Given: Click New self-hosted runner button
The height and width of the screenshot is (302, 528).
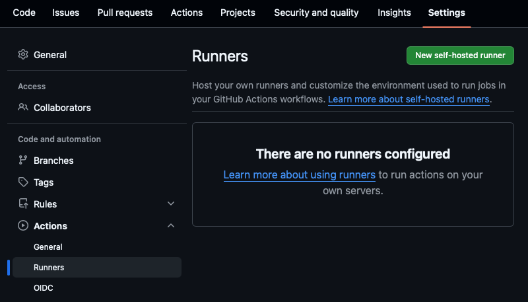Looking at the screenshot, I should point(460,56).
